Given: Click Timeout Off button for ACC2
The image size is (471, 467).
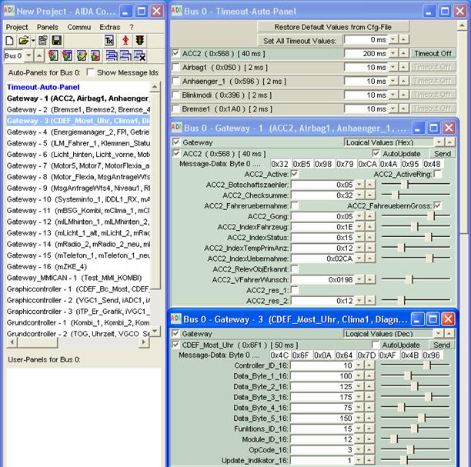Looking at the screenshot, I should tap(433, 53).
